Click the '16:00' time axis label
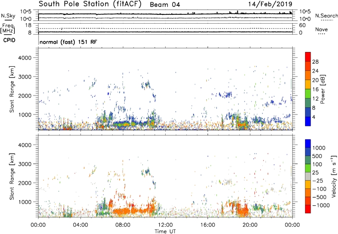The height and width of the screenshot is (234, 338). point(207,225)
